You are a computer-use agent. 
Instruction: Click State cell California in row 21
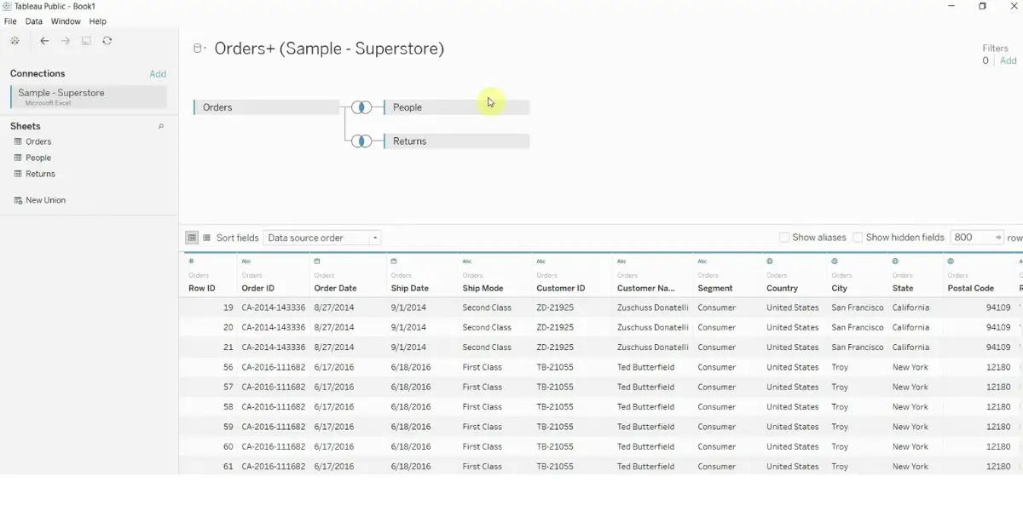pyautogui.click(x=910, y=347)
